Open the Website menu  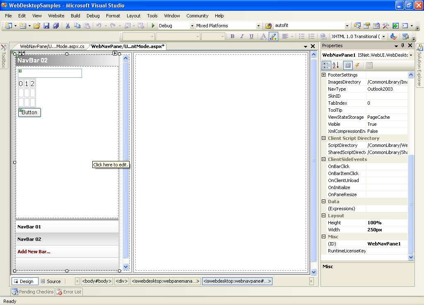(x=56, y=16)
